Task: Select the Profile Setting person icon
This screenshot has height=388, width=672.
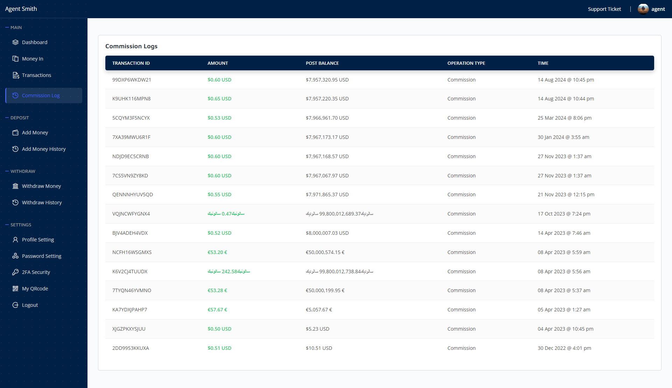Action: click(x=15, y=239)
